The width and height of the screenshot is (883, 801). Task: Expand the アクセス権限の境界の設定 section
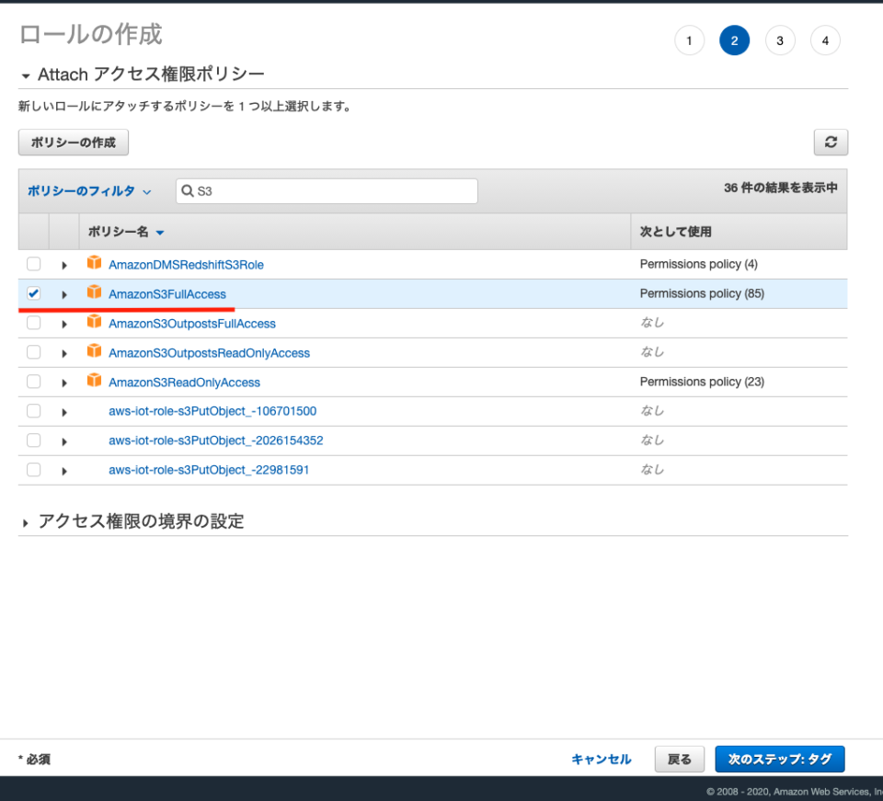click(x=26, y=523)
